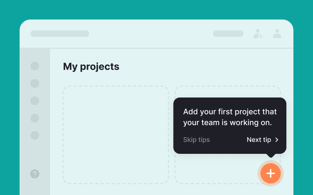The height and width of the screenshot is (195, 313).
Task: Select the left empty project placeholder card
Action: point(116,135)
